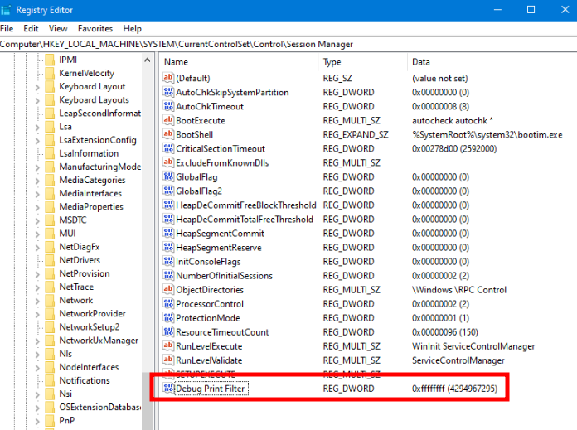
Task: Click the tree pane vertical scrollbar
Action: (x=148, y=249)
